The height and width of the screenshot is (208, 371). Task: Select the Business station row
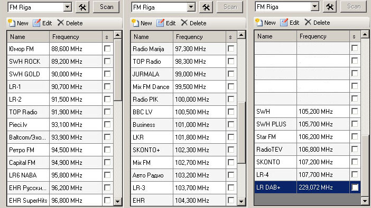pyautogui.click(x=184, y=124)
